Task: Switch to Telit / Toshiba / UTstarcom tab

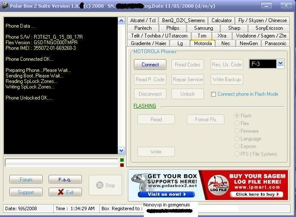Action: pos(159,36)
